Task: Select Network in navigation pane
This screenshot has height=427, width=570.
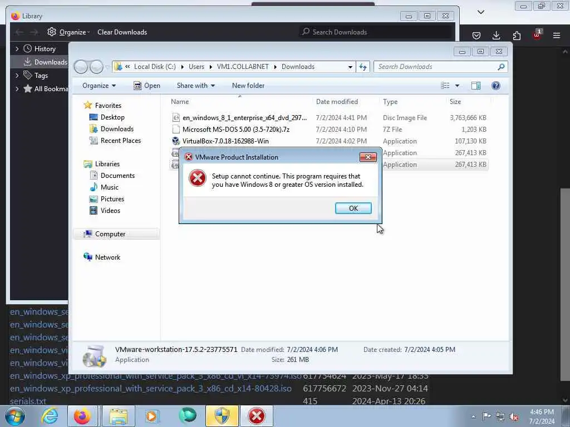Action: [107, 257]
